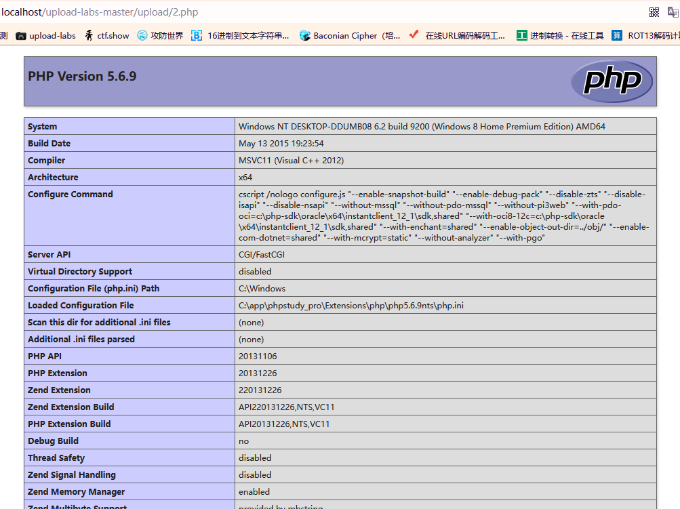Click the PHP Extension Build label
Image resolution: width=680 pixels, height=509 pixels.
point(69,424)
